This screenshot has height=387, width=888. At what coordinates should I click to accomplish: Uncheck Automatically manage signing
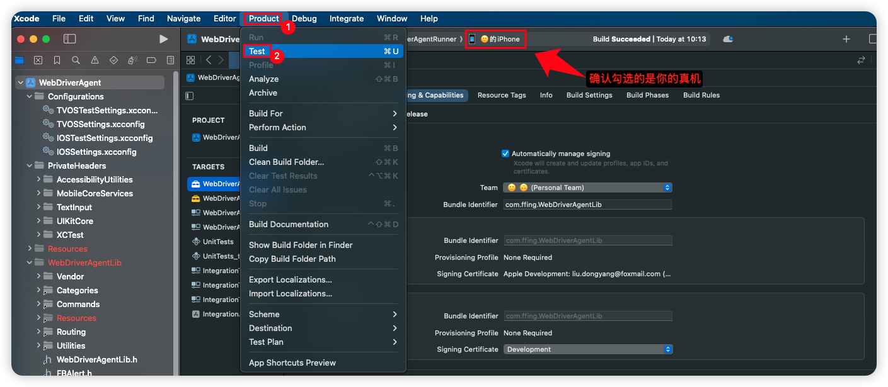[x=505, y=154]
